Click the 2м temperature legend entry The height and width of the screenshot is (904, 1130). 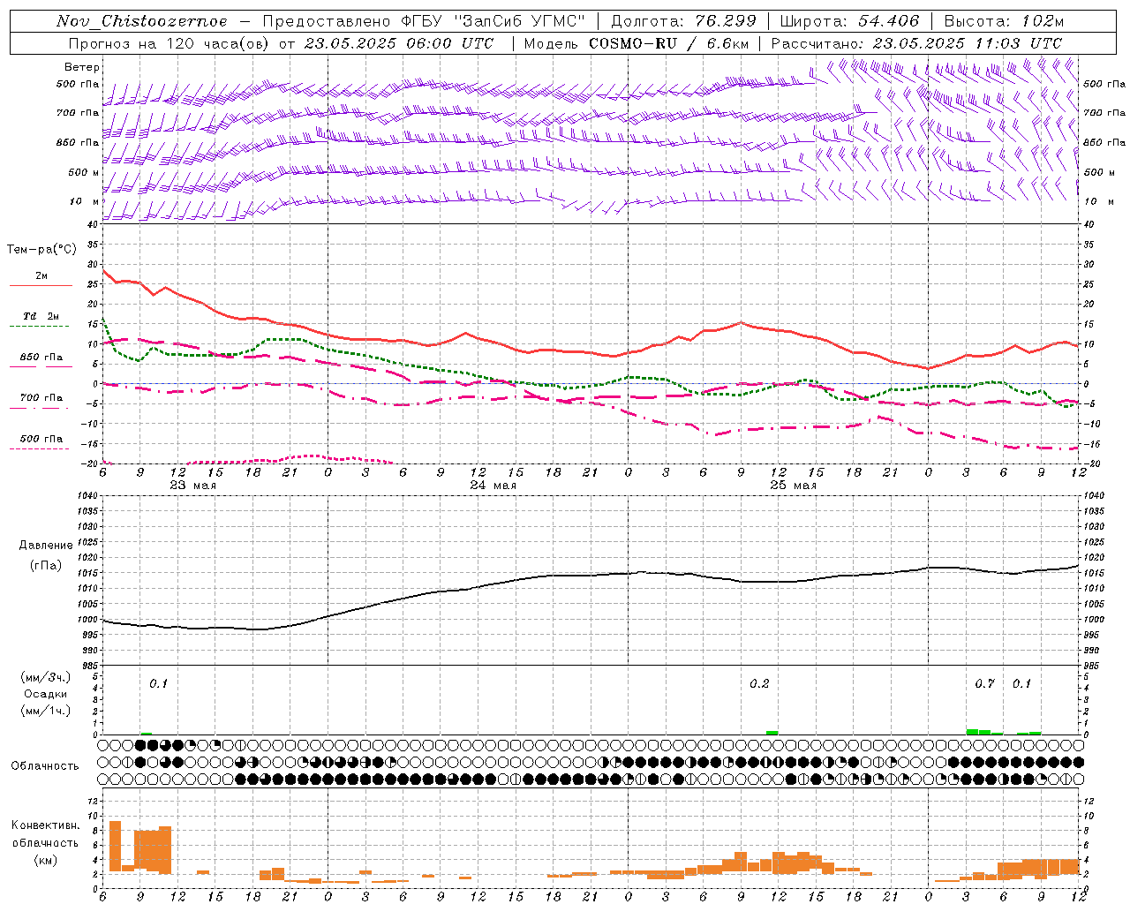pos(41,276)
